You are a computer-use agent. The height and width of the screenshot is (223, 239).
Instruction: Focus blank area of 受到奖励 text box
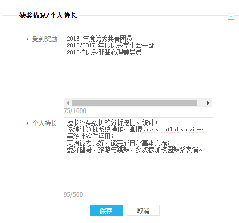click(139, 77)
